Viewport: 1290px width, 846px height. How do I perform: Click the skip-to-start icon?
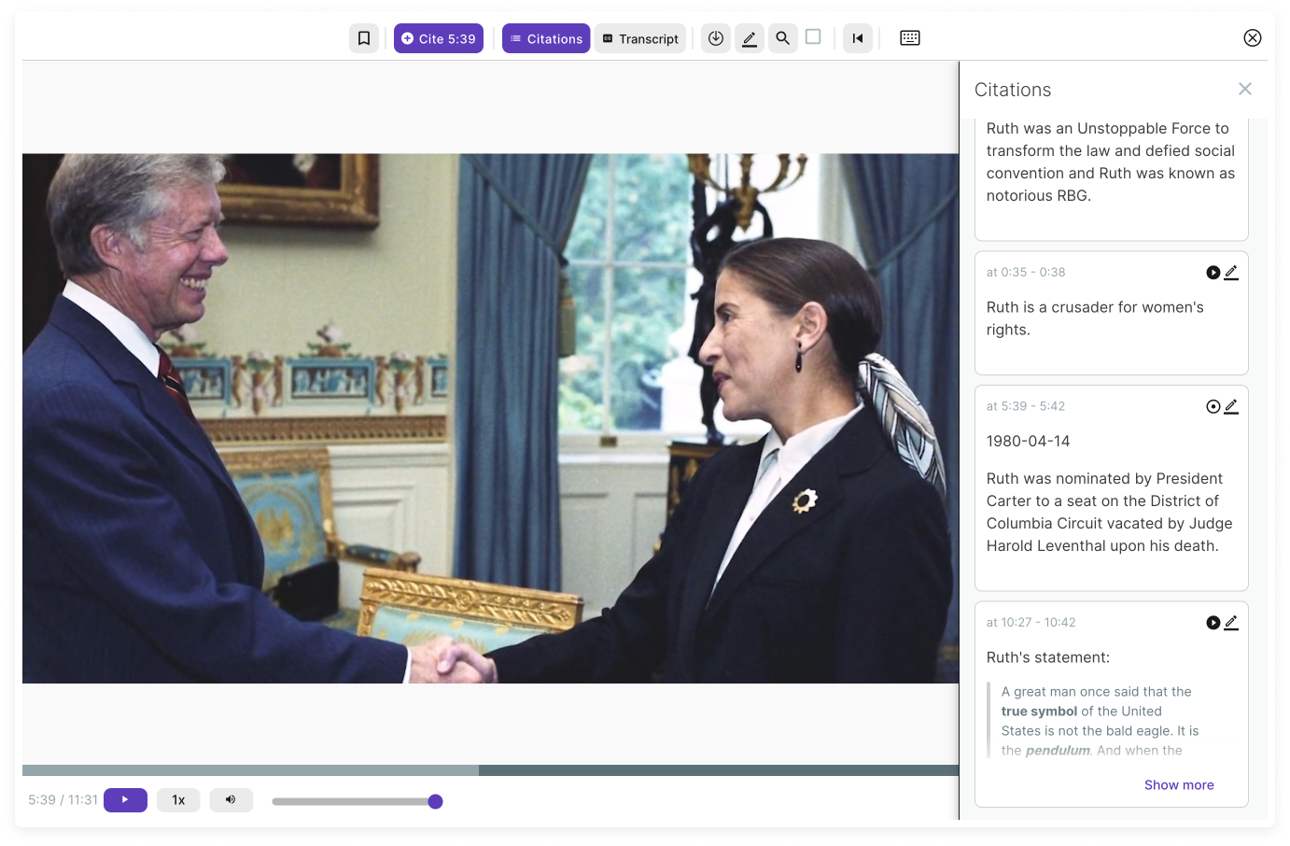pyautogui.click(x=857, y=38)
